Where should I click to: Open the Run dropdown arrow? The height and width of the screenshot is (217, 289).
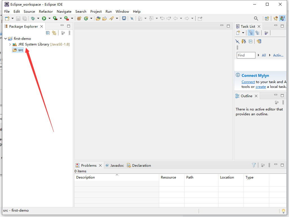49,18
